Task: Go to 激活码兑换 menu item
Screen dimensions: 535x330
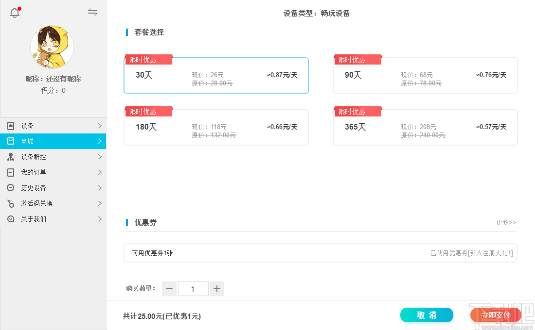Action: point(37,203)
